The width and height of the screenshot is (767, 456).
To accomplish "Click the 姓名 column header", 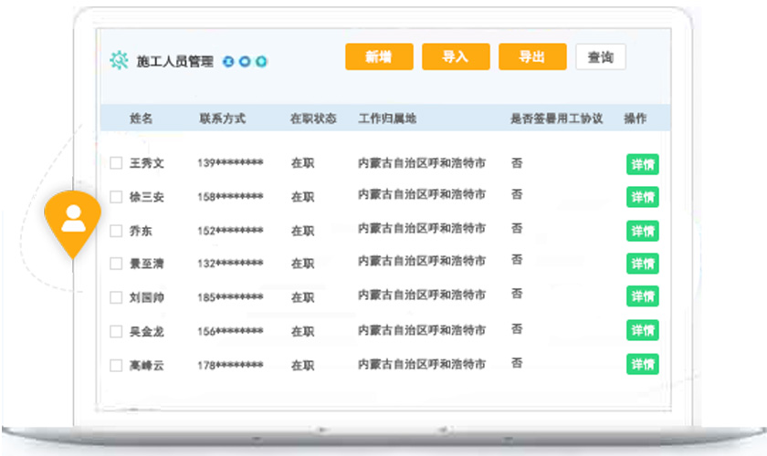I will point(141,119).
